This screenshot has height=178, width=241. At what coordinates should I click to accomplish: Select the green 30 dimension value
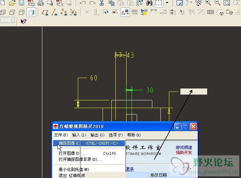[150, 90]
